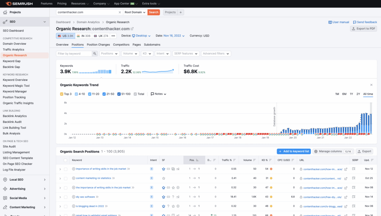The width and height of the screenshot is (381, 216).
Task: Expand row 'is blogging dead in 2022'
Action: tap(60, 206)
